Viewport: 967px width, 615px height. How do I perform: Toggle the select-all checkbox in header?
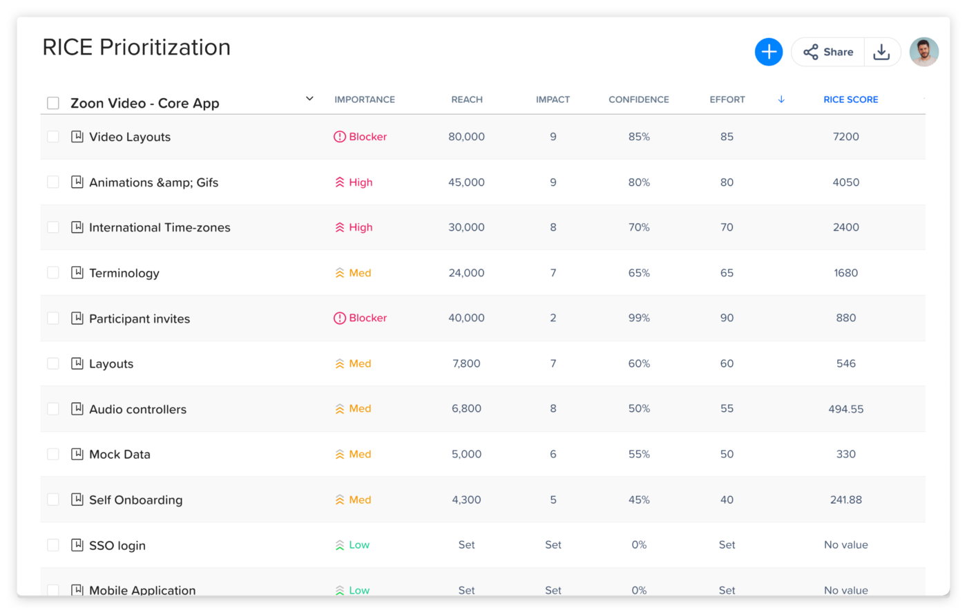53,103
